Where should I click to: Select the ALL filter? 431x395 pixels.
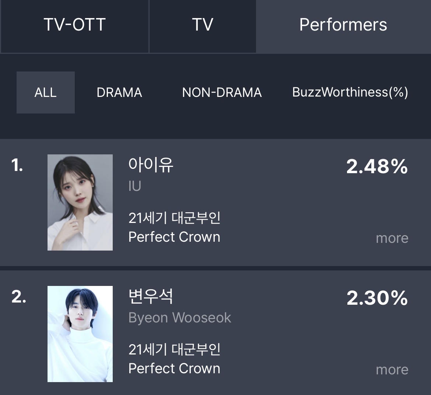[46, 92]
